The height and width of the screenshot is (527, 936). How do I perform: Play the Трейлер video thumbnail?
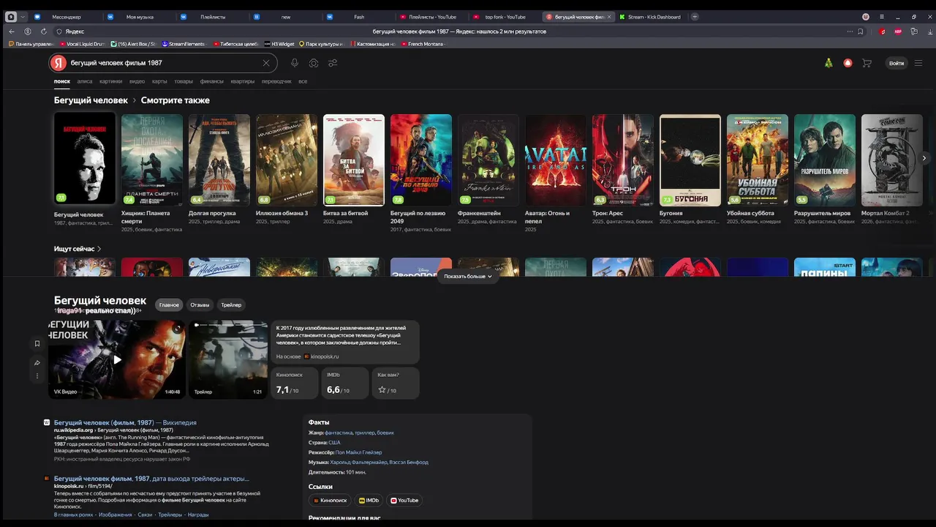228,359
